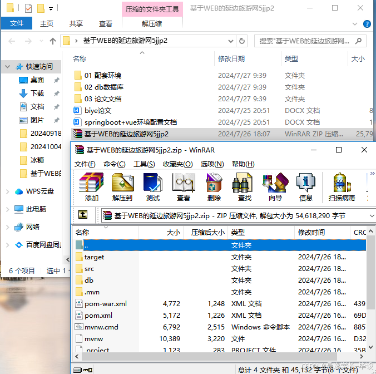Open WinRAR Options (选项) menu
Image resolution: width=376 pixels, height=374 pixels.
[212, 164]
